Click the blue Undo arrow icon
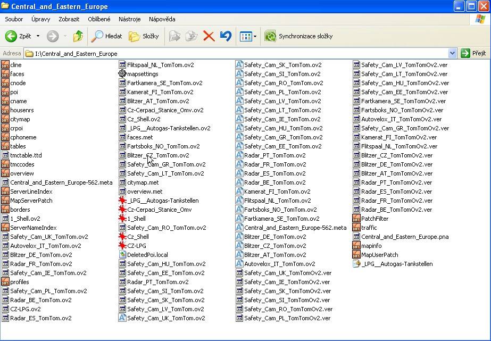 tap(226, 36)
